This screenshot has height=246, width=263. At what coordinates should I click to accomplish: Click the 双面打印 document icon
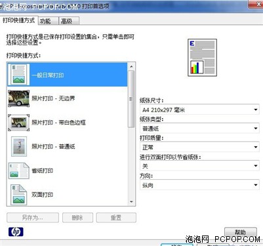[x=18, y=195]
